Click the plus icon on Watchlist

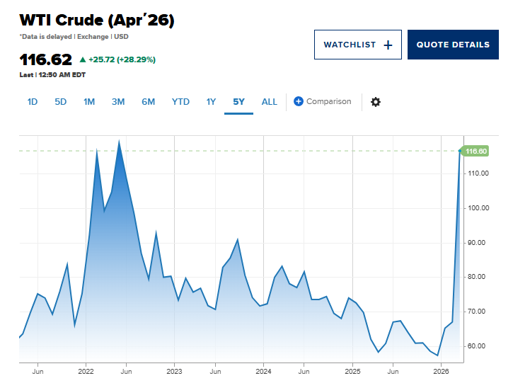pos(388,45)
